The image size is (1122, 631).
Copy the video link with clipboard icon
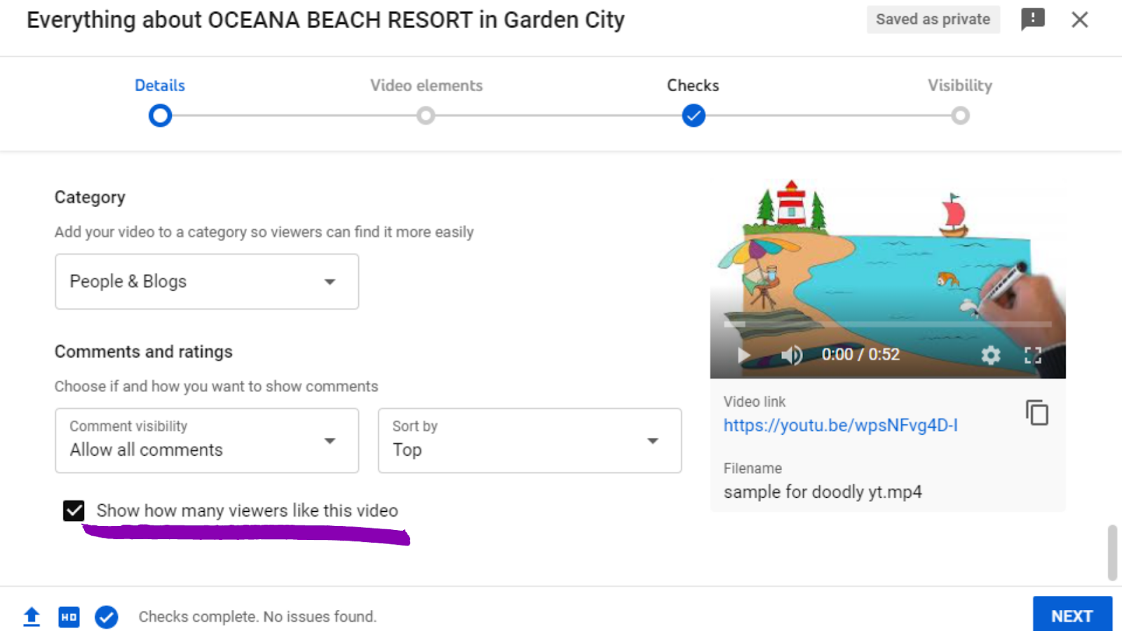(1036, 413)
